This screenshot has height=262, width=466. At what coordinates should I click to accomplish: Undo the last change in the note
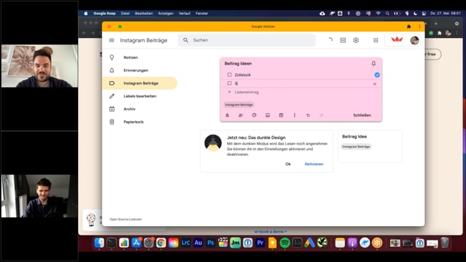[x=308, y=115]
